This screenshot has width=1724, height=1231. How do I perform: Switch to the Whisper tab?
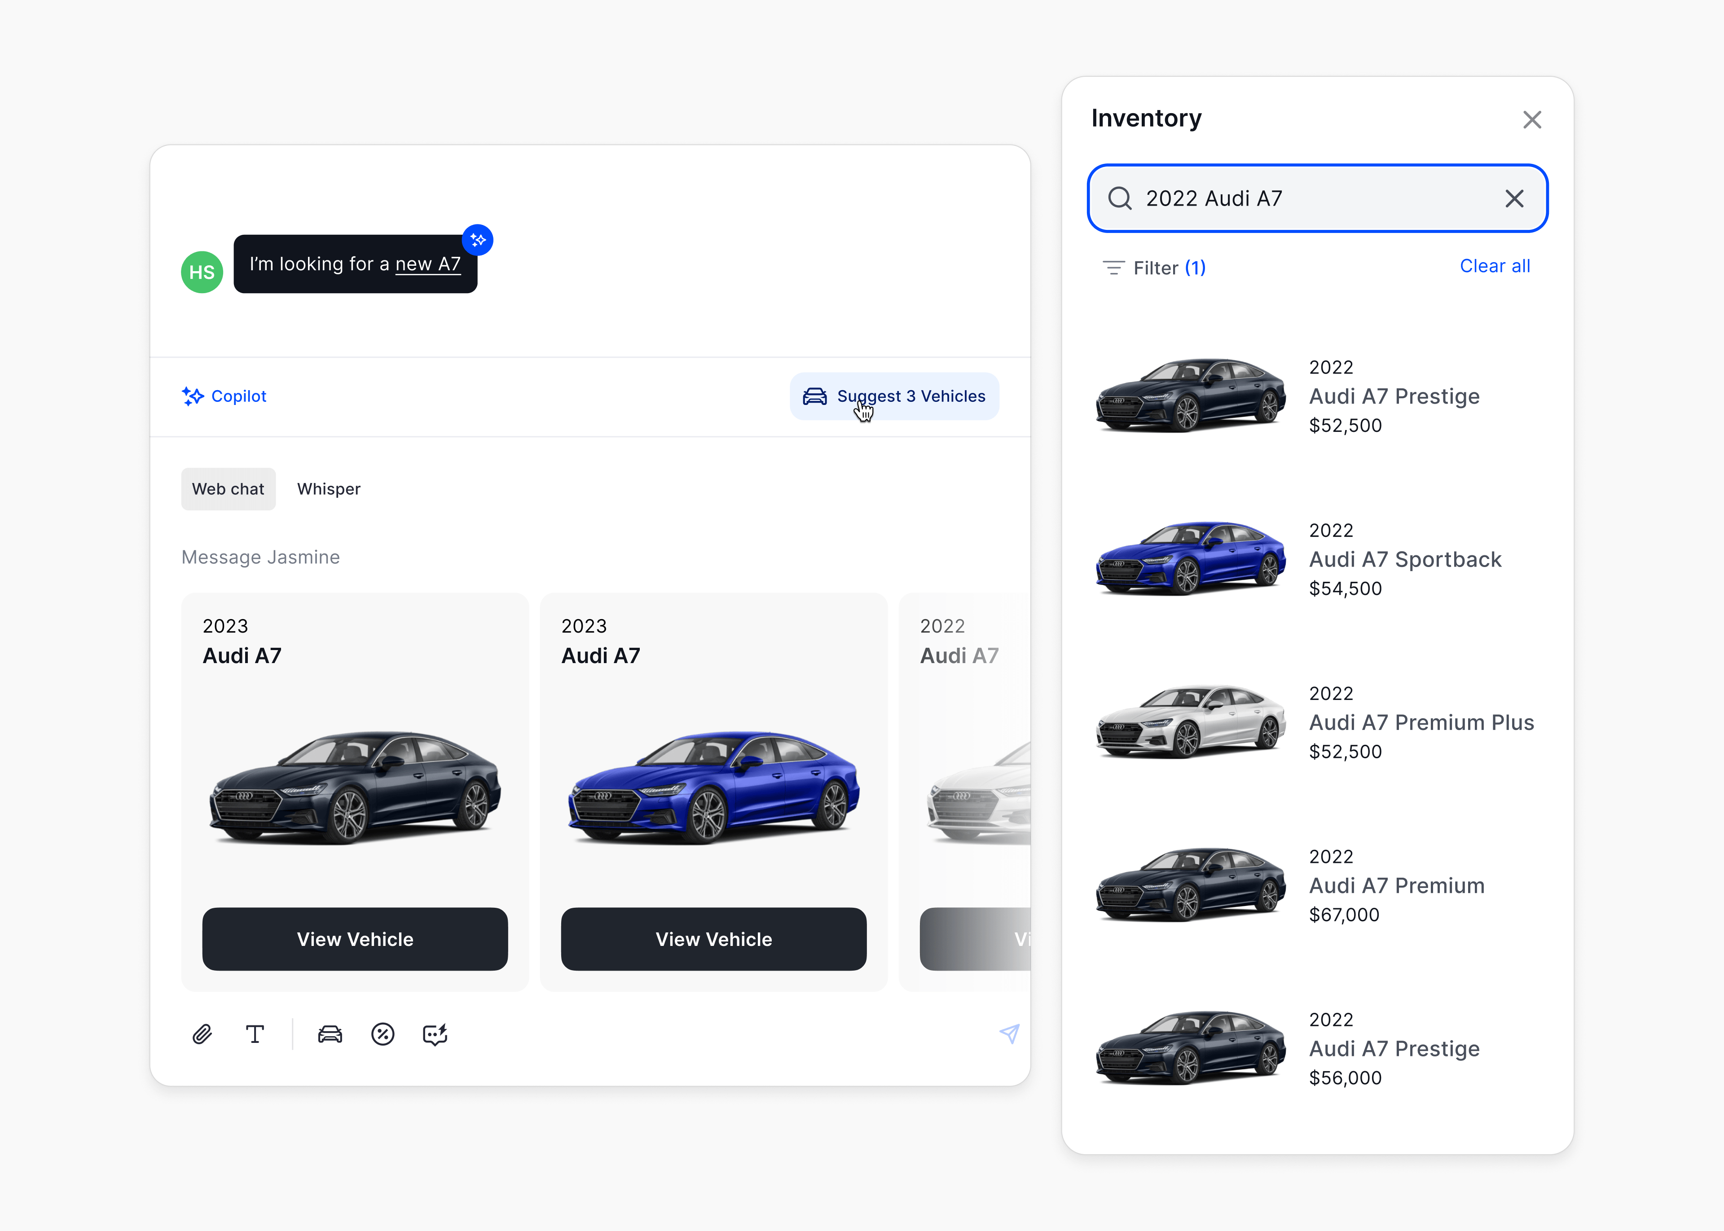click(x=329, y=489)
